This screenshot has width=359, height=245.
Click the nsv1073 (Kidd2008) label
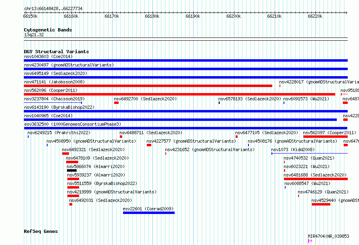pyautogui.click(x=293, y=149)
